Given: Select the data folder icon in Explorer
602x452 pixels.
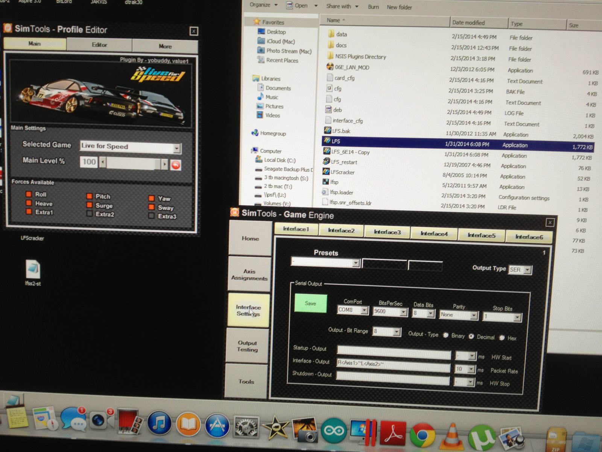Looking at the screenshot, I should (331, 34).
